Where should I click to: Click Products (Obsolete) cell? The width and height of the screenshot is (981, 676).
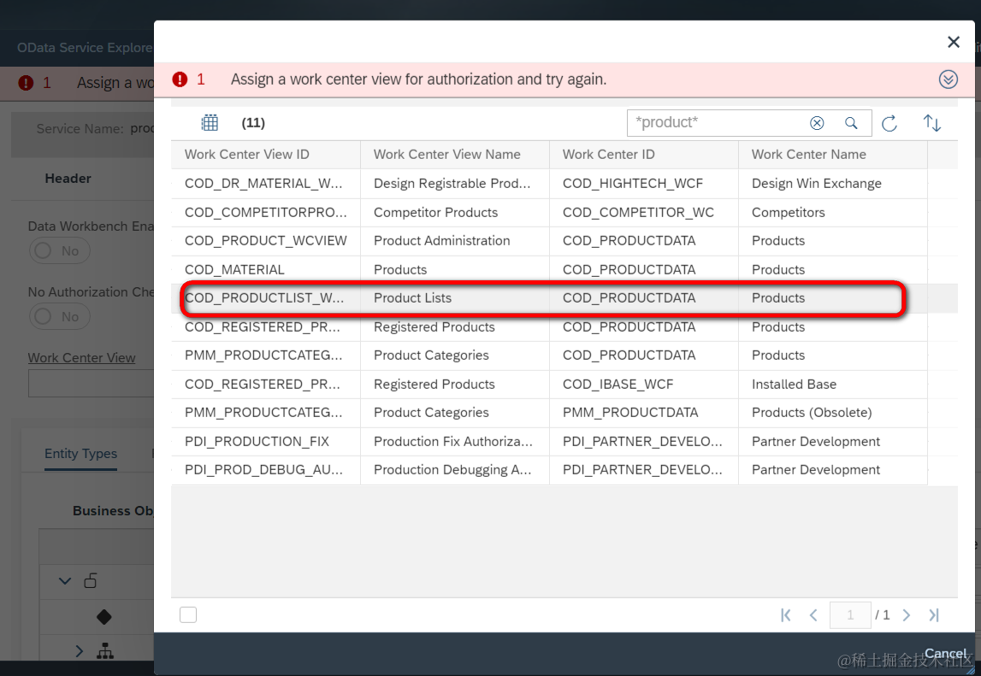[812, 413]
